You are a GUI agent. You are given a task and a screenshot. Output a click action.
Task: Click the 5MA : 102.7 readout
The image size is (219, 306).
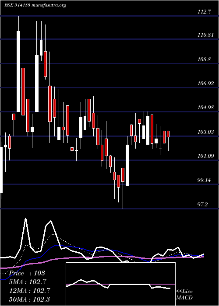(27, 282)
